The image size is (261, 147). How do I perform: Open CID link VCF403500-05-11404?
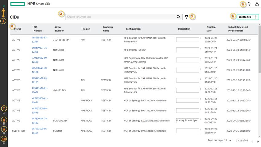coord(40,131)
